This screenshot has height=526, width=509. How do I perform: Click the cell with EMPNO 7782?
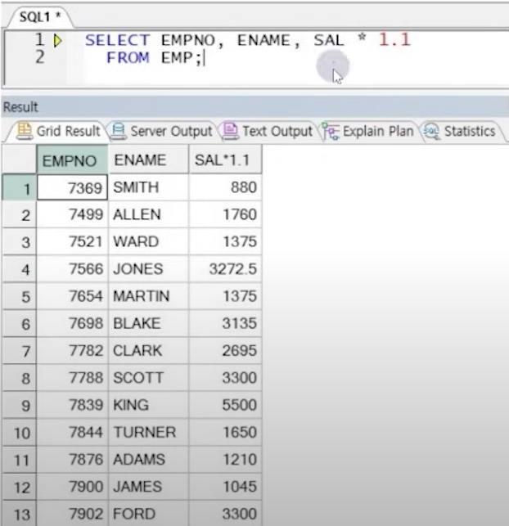point(72,351)
